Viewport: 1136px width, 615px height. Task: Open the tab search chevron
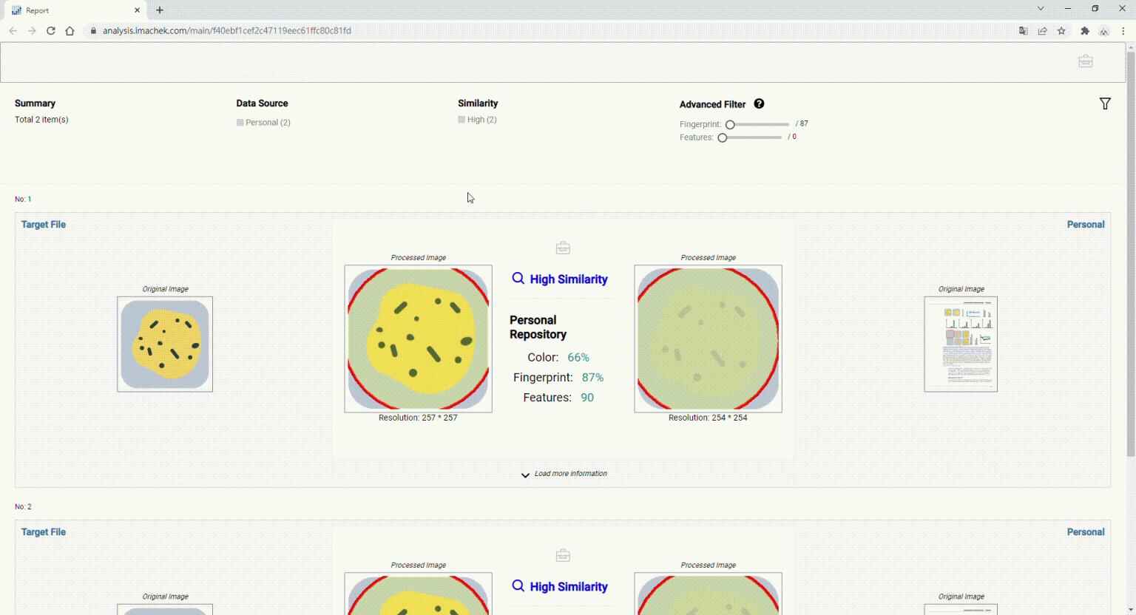point(1041,9)
